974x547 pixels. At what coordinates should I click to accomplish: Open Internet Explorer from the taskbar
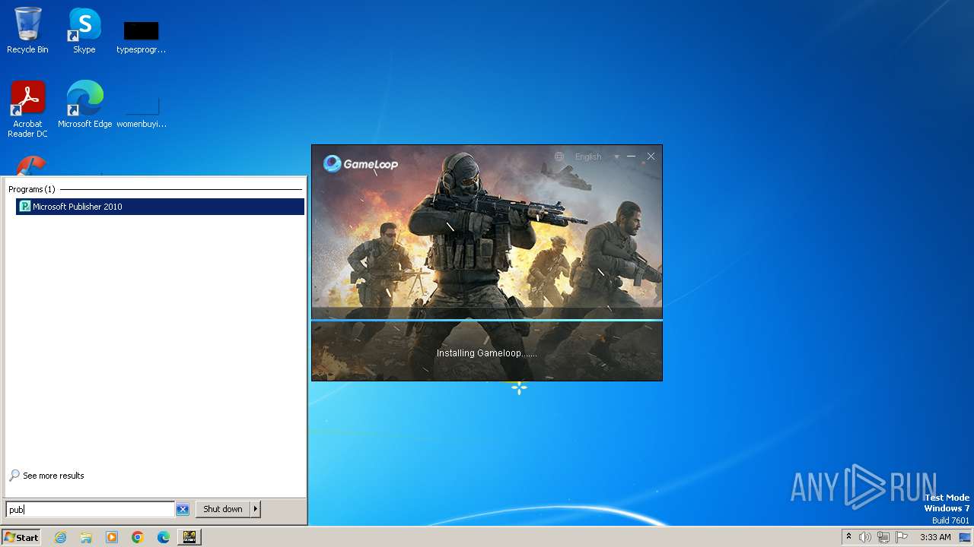coord(60,537)
